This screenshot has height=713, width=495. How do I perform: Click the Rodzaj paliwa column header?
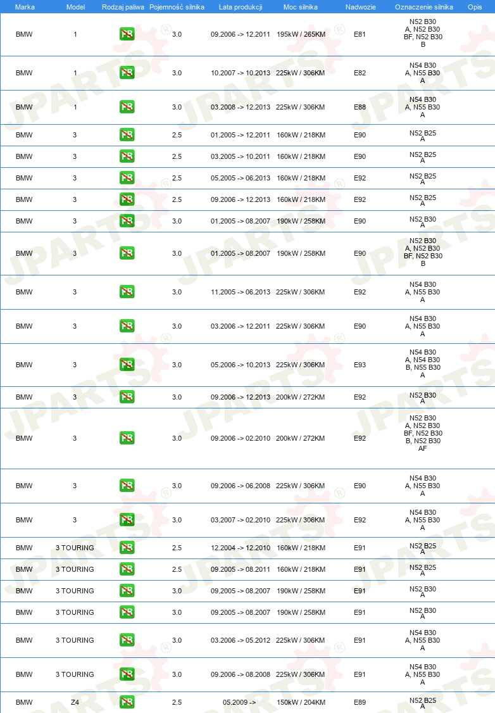point(123,7)
